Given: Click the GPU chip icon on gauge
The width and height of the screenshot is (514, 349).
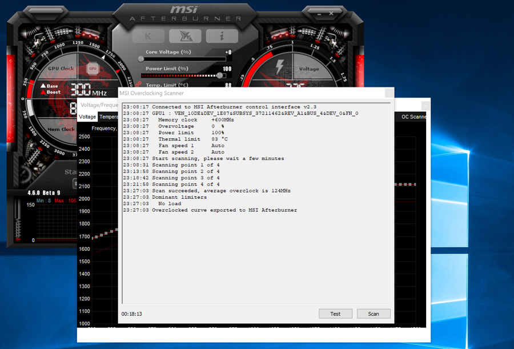Looking at the screenshot, I should point(93,69).
